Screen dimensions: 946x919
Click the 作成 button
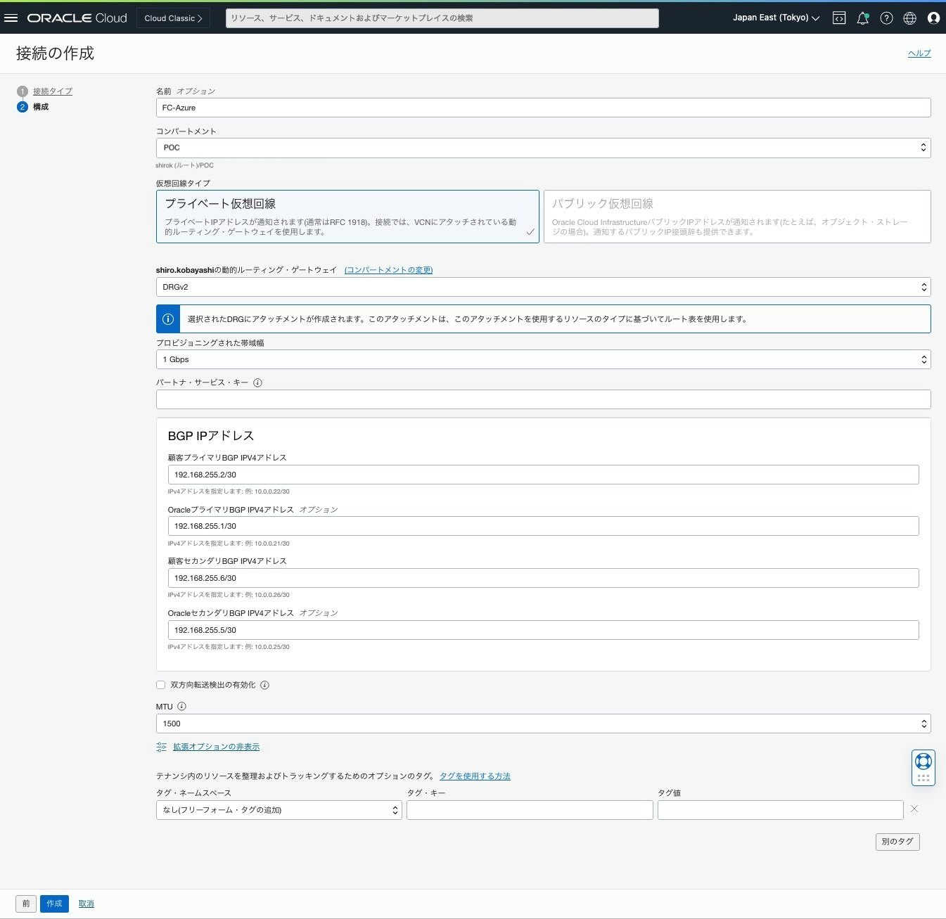point(54,904)
